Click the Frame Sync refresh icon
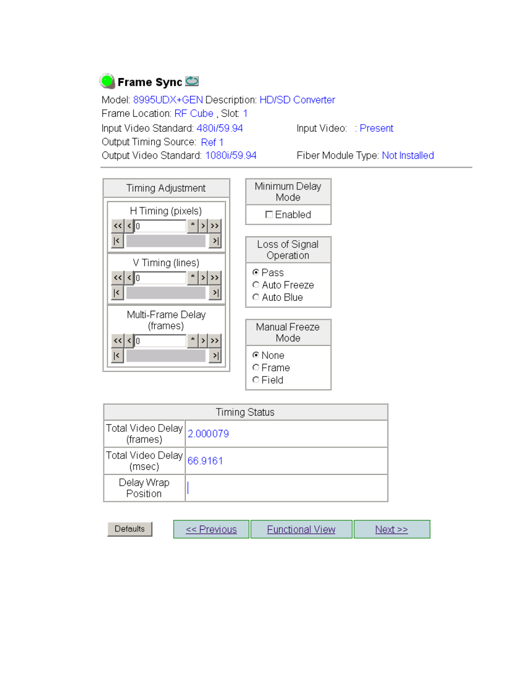 coord(192,81)
